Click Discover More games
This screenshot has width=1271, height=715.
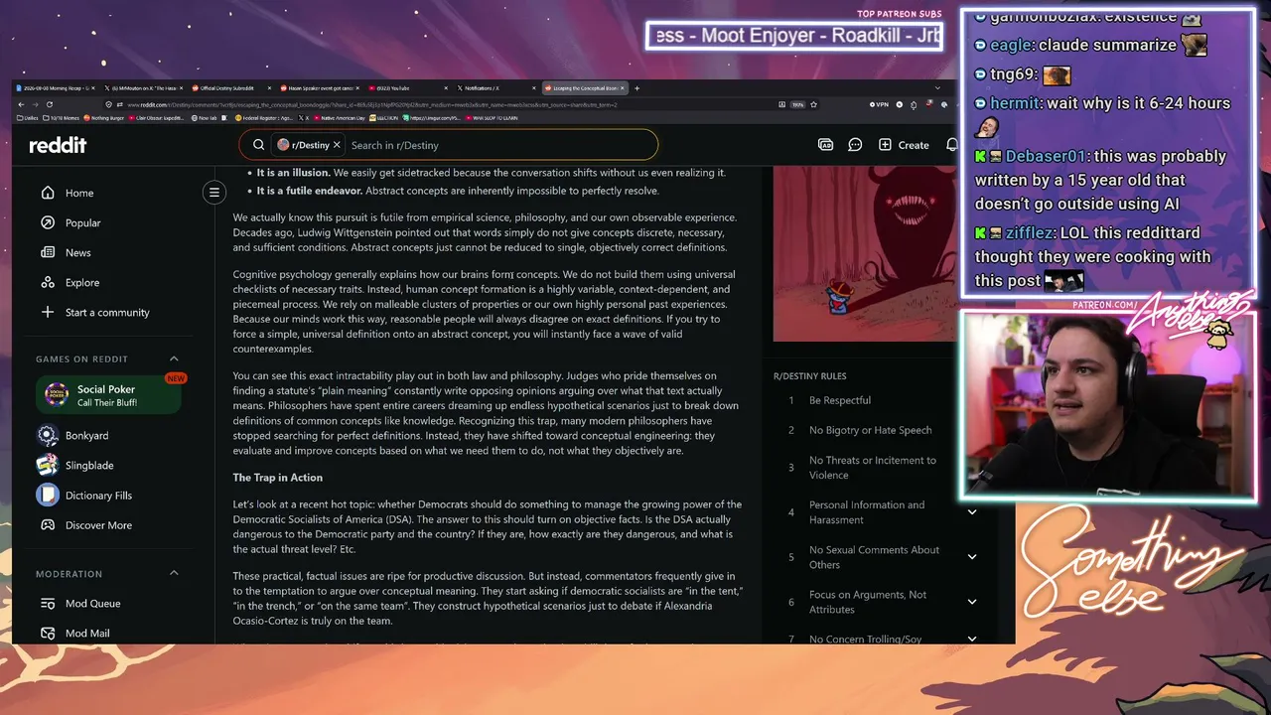point(98,524)
